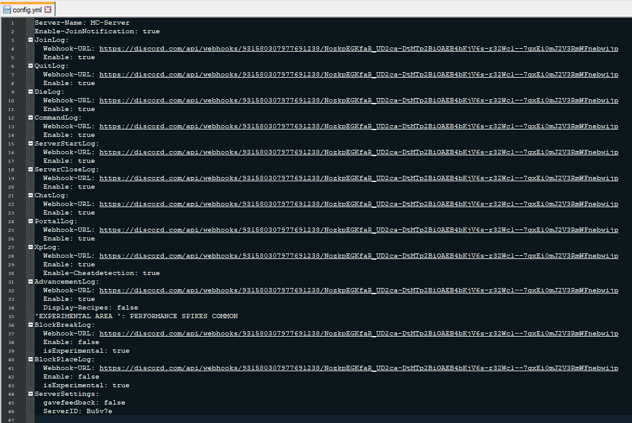Click the Enable-Cheatdetection true value

(x=151, y=273)
